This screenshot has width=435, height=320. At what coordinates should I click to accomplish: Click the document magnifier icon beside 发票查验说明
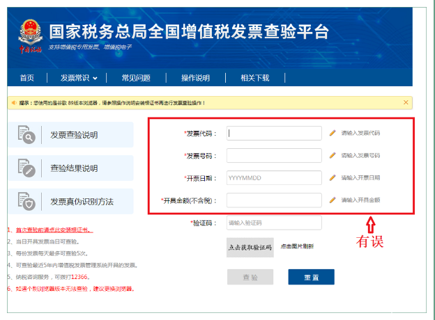[26, 134]
